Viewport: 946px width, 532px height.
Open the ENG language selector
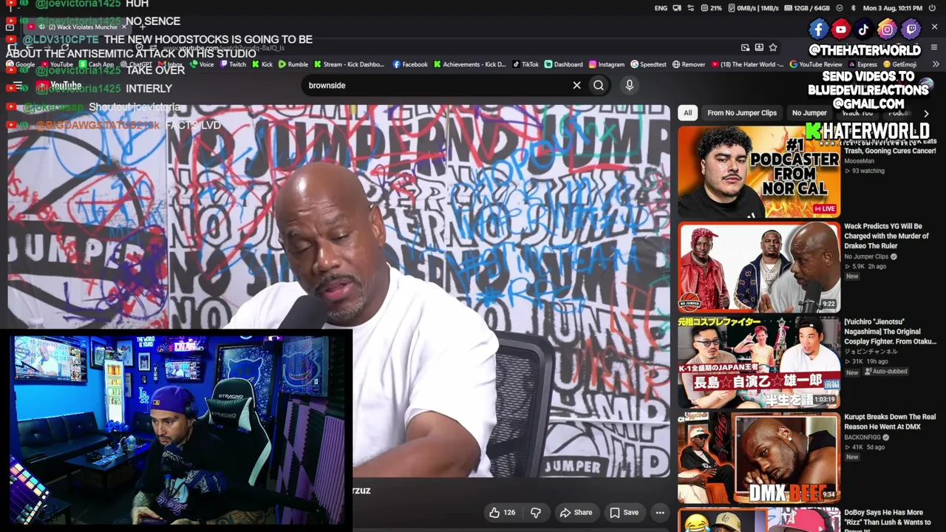tap(661, 8)
